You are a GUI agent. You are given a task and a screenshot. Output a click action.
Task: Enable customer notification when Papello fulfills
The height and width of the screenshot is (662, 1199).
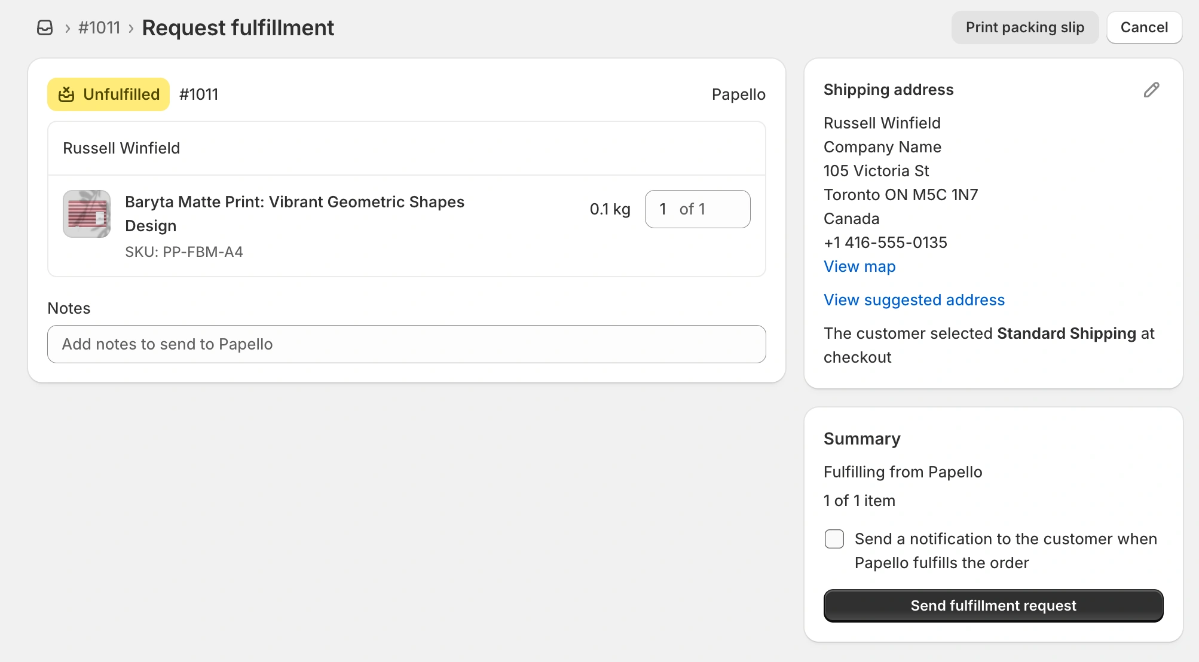pyautogui.click(x=834, y=539)
